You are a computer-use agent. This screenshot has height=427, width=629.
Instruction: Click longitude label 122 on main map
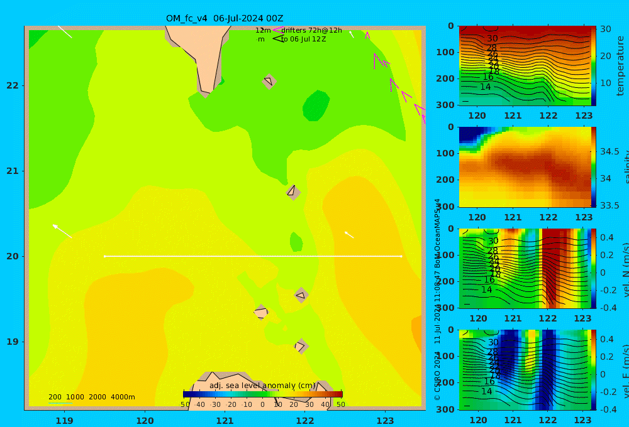(305, 421)
